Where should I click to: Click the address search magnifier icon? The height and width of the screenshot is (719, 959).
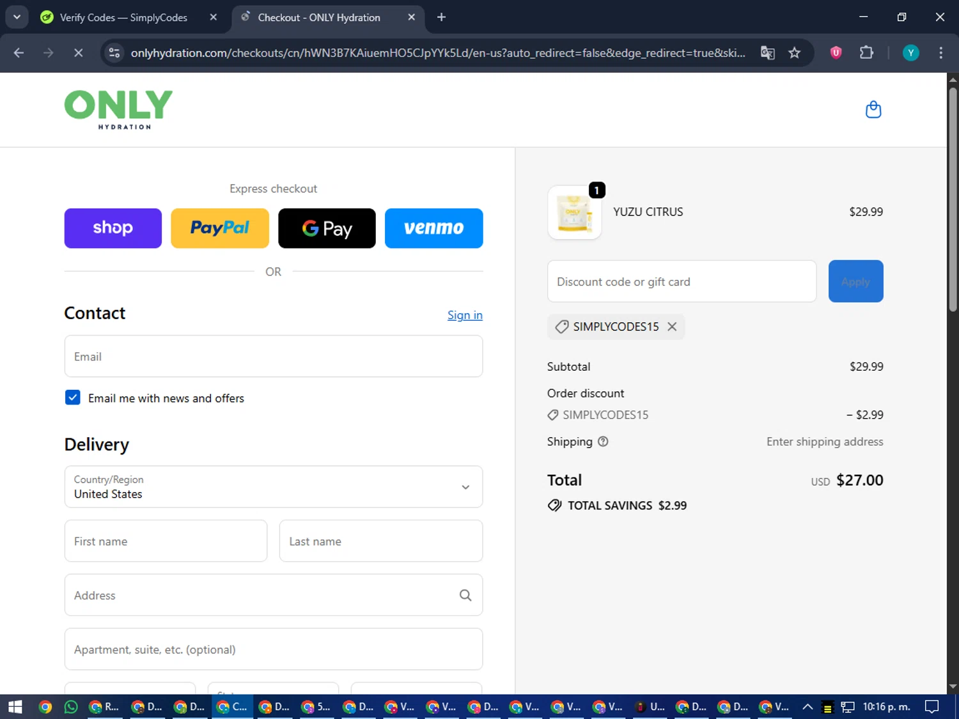pyautogui.click(x=465, y=595)
